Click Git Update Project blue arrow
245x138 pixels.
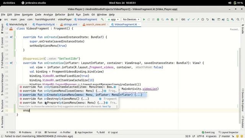pyautogui.click(x=189, y=20)
